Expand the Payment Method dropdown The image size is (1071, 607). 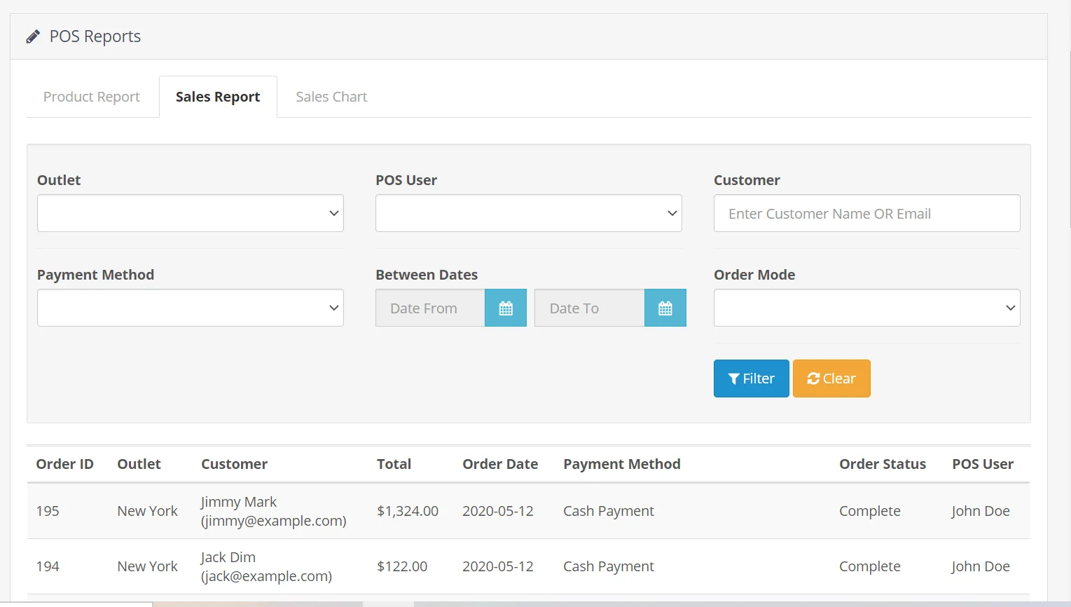[x=191, y=308]
